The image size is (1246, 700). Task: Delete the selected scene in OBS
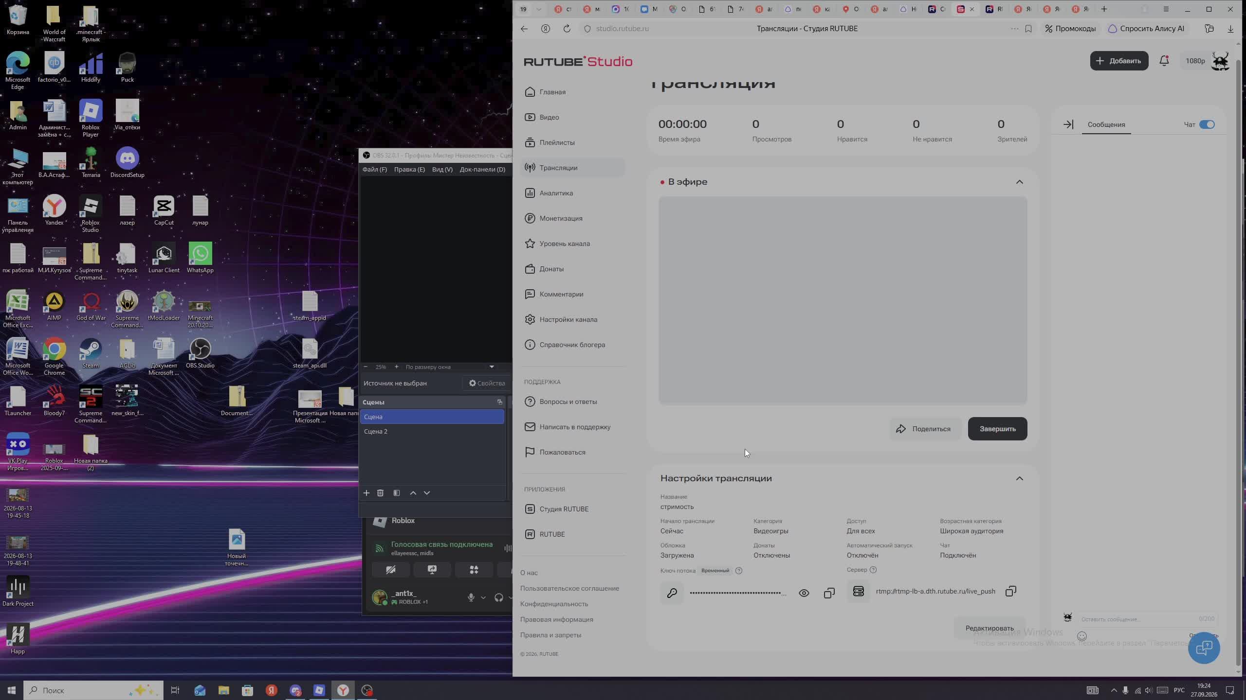click(x=381, y=493)
